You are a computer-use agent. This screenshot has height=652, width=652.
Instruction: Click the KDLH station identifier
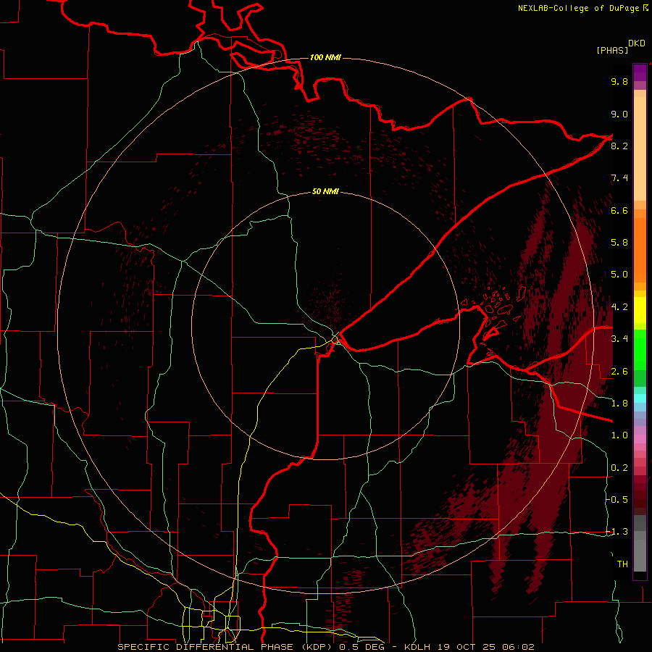tap(418, 647)
